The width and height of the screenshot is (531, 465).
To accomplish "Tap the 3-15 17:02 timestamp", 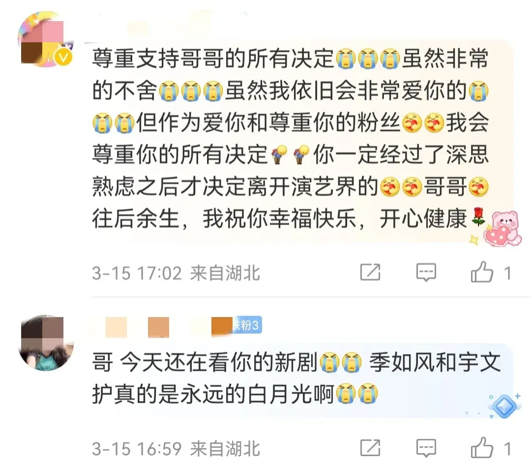I will click(137, 273).
